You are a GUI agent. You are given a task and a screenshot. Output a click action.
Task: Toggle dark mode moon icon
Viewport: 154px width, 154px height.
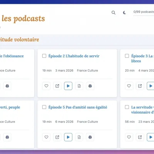[124, 13]
